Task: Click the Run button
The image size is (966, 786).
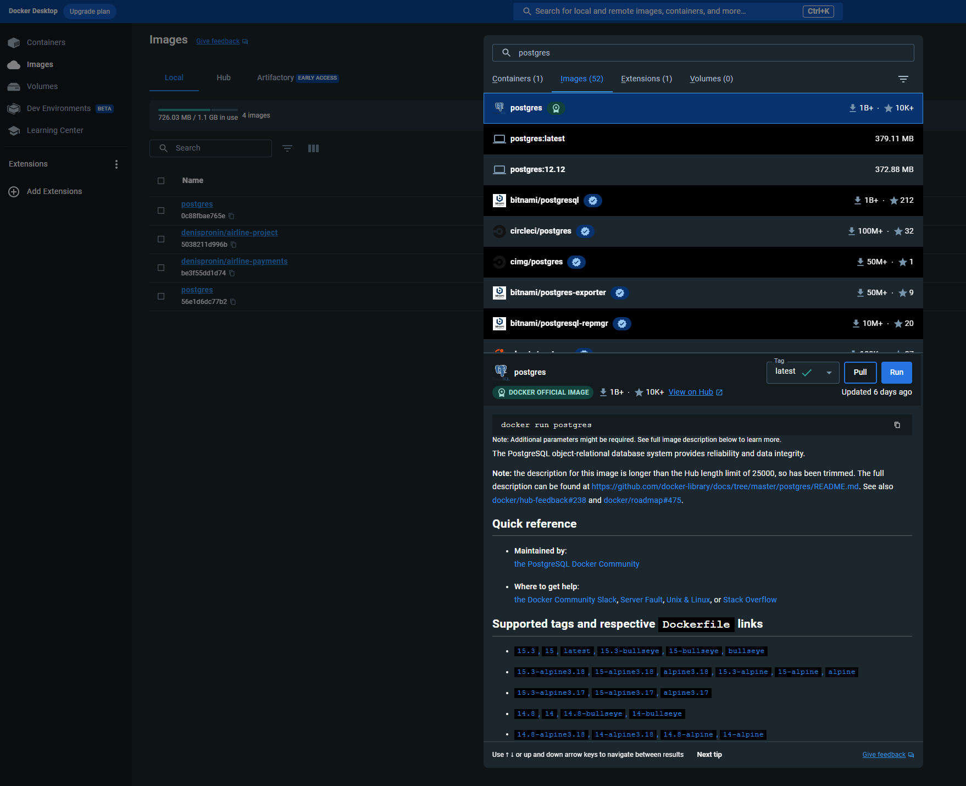Action: [x=897, y=373]
